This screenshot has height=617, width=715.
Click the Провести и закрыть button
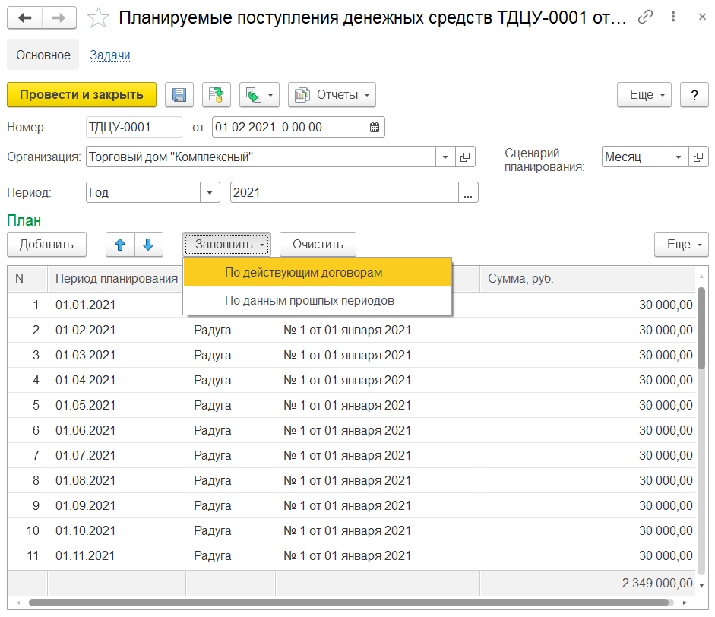pyautogui.click(x=81, y=95)
